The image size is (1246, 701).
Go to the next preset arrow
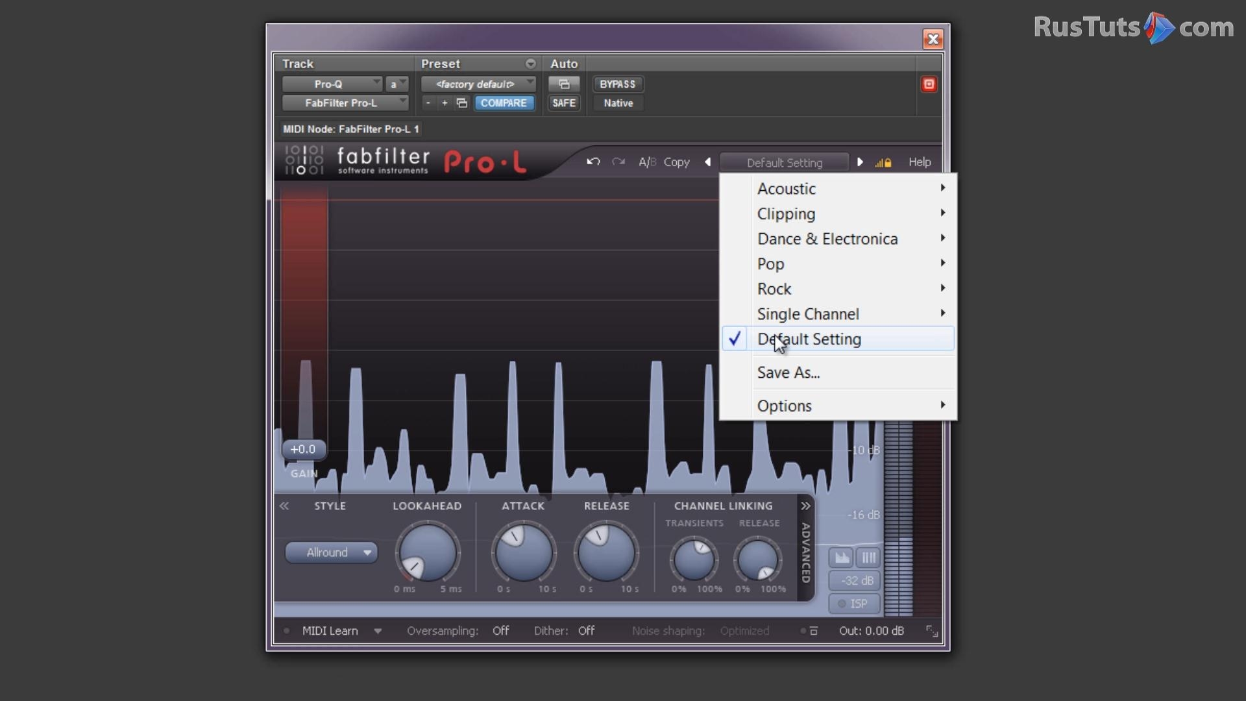[x=860, y=162]
